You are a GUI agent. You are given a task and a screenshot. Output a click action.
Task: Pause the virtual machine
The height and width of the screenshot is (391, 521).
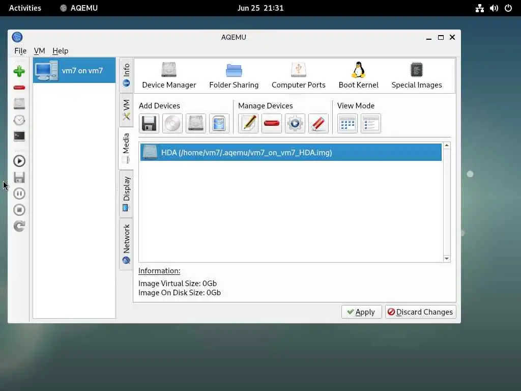(x=19, y=193)
